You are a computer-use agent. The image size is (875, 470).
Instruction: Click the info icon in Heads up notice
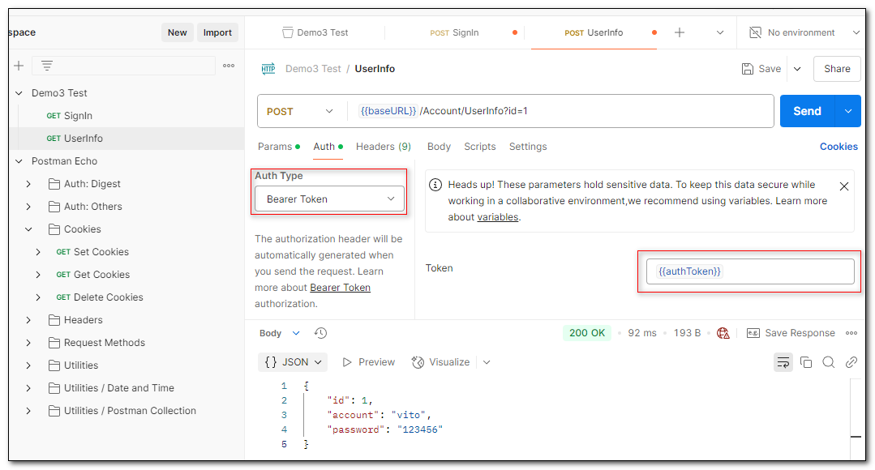click(435, 185)
